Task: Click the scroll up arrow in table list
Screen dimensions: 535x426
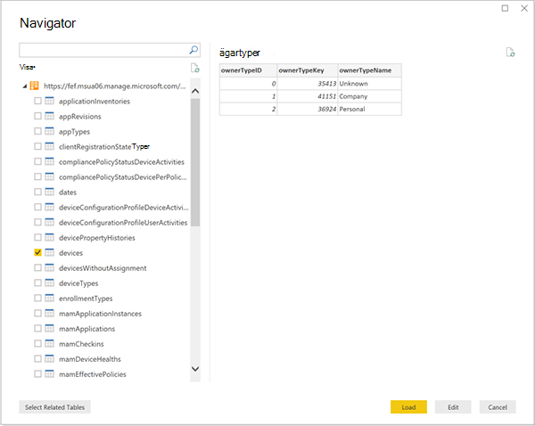Action: [x=195, y=91]
